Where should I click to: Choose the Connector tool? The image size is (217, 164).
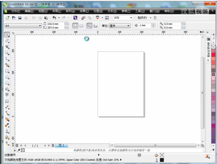click(7, 113)
